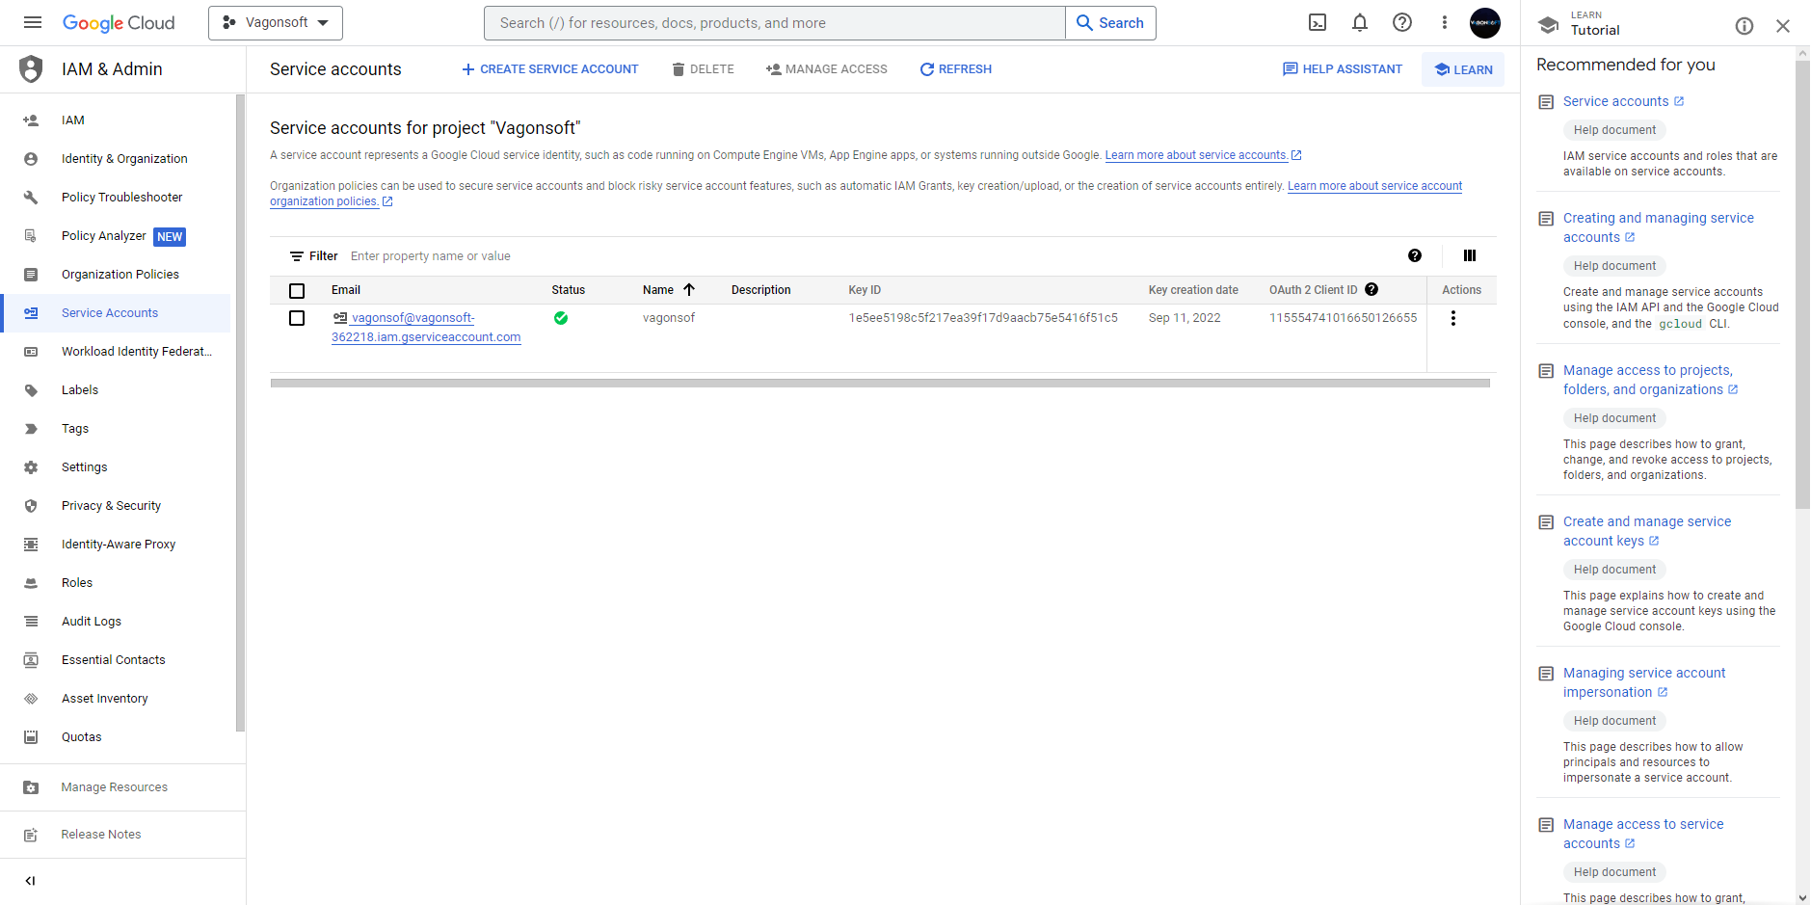Open the three-dot settings menu in top bar
Image resolution: width=1811 pixels, height=905 pixels.
pos(1444,22)
